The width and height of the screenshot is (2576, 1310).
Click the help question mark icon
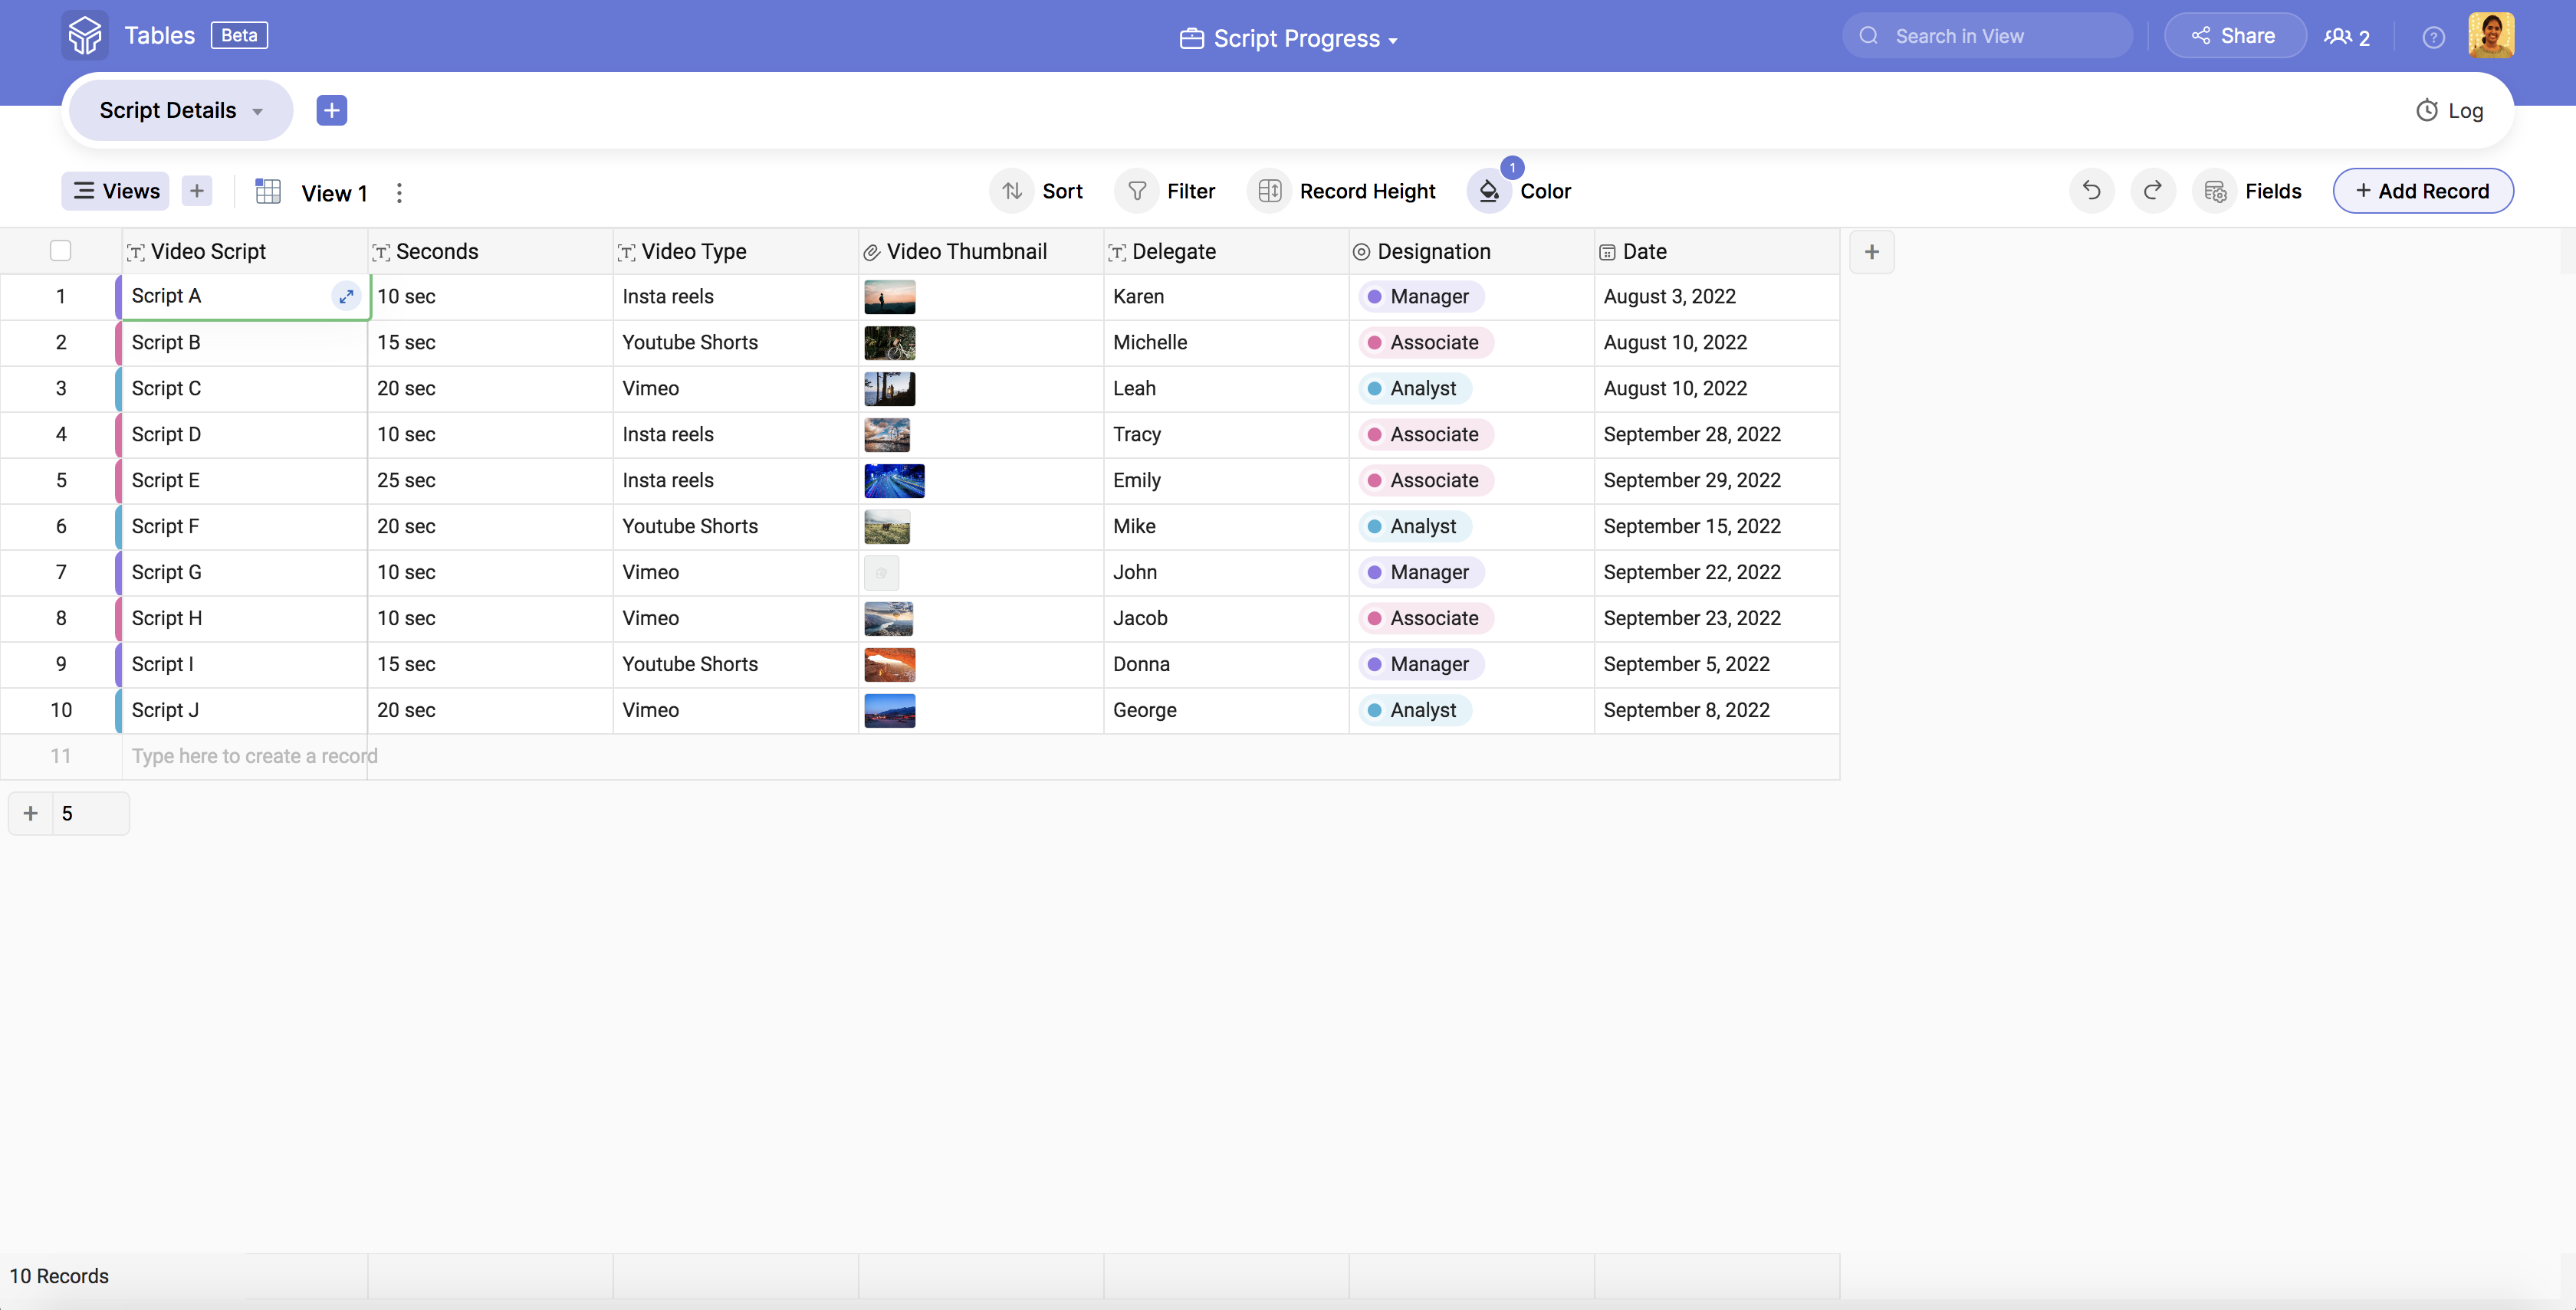[2433, 38]
